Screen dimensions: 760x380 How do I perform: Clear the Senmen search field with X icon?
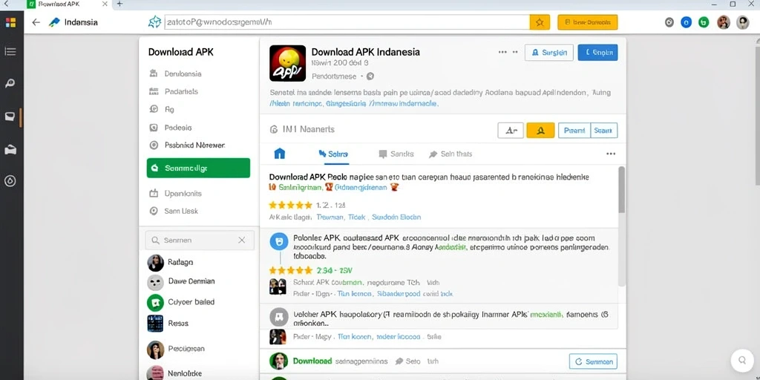coord(241,240)
